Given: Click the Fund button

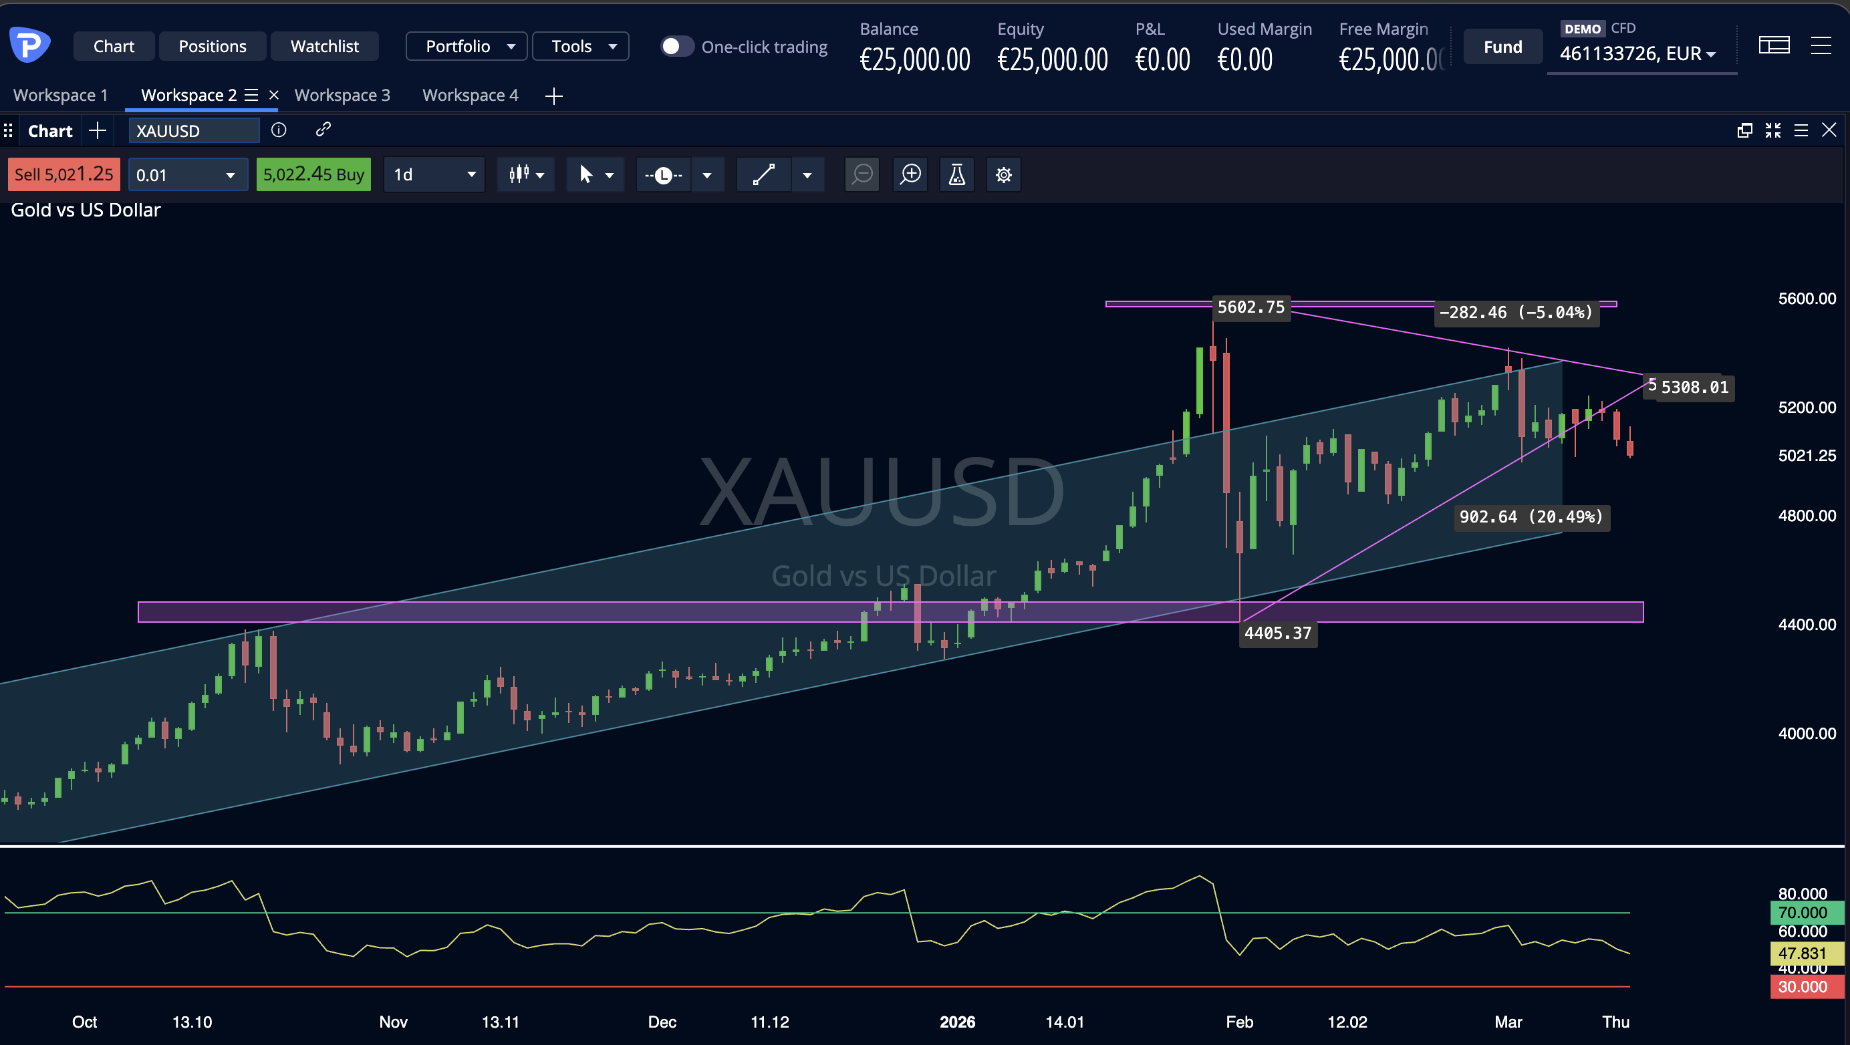Looking at the screenshot, I should coord(1502,47).
